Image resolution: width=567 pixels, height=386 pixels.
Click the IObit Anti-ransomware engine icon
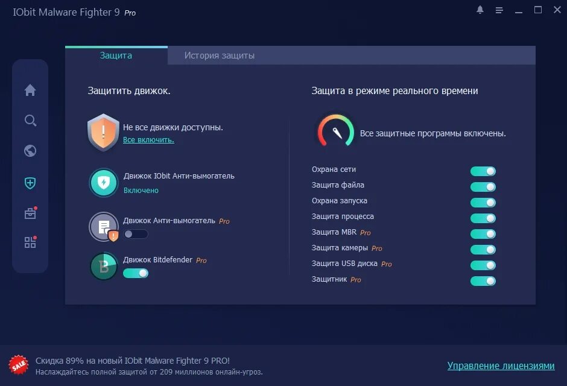click(104, 183)
